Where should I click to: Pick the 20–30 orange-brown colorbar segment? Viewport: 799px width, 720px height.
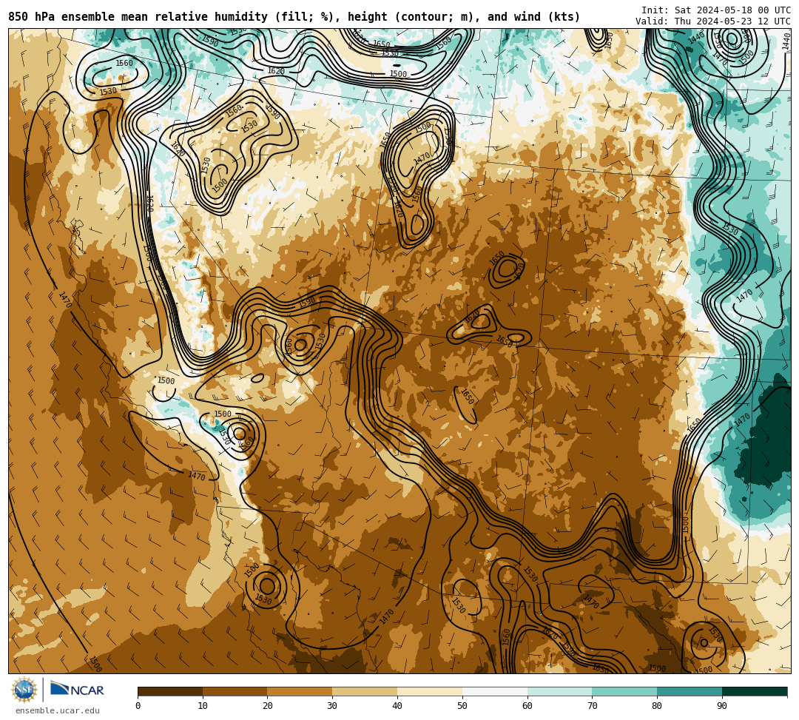(300, 691)
